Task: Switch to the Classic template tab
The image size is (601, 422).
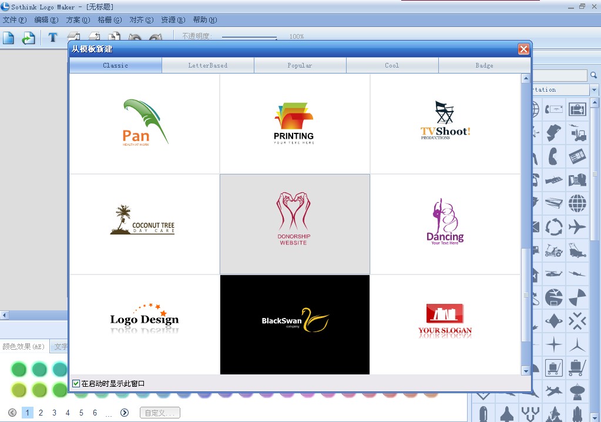Action: pyautogui.click(x=115, y=66)
